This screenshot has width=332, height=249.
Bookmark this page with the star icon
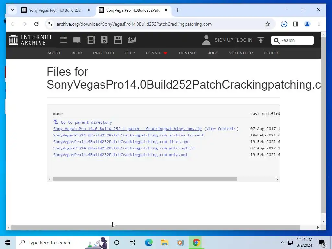click(x=267, y=24)
